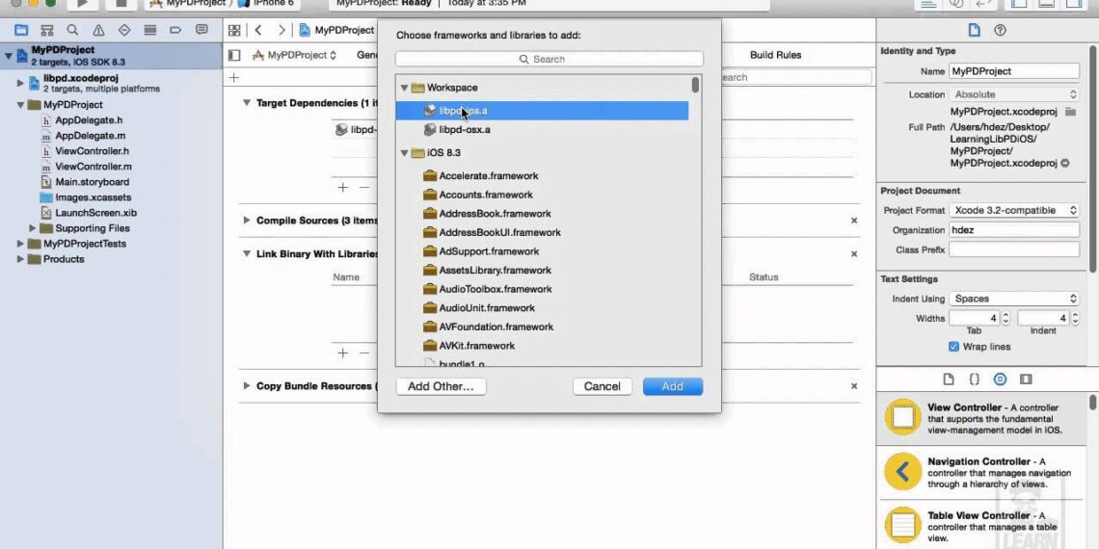
Task: Toggle the Wrap lines checkbox
Action: point(953,347)
